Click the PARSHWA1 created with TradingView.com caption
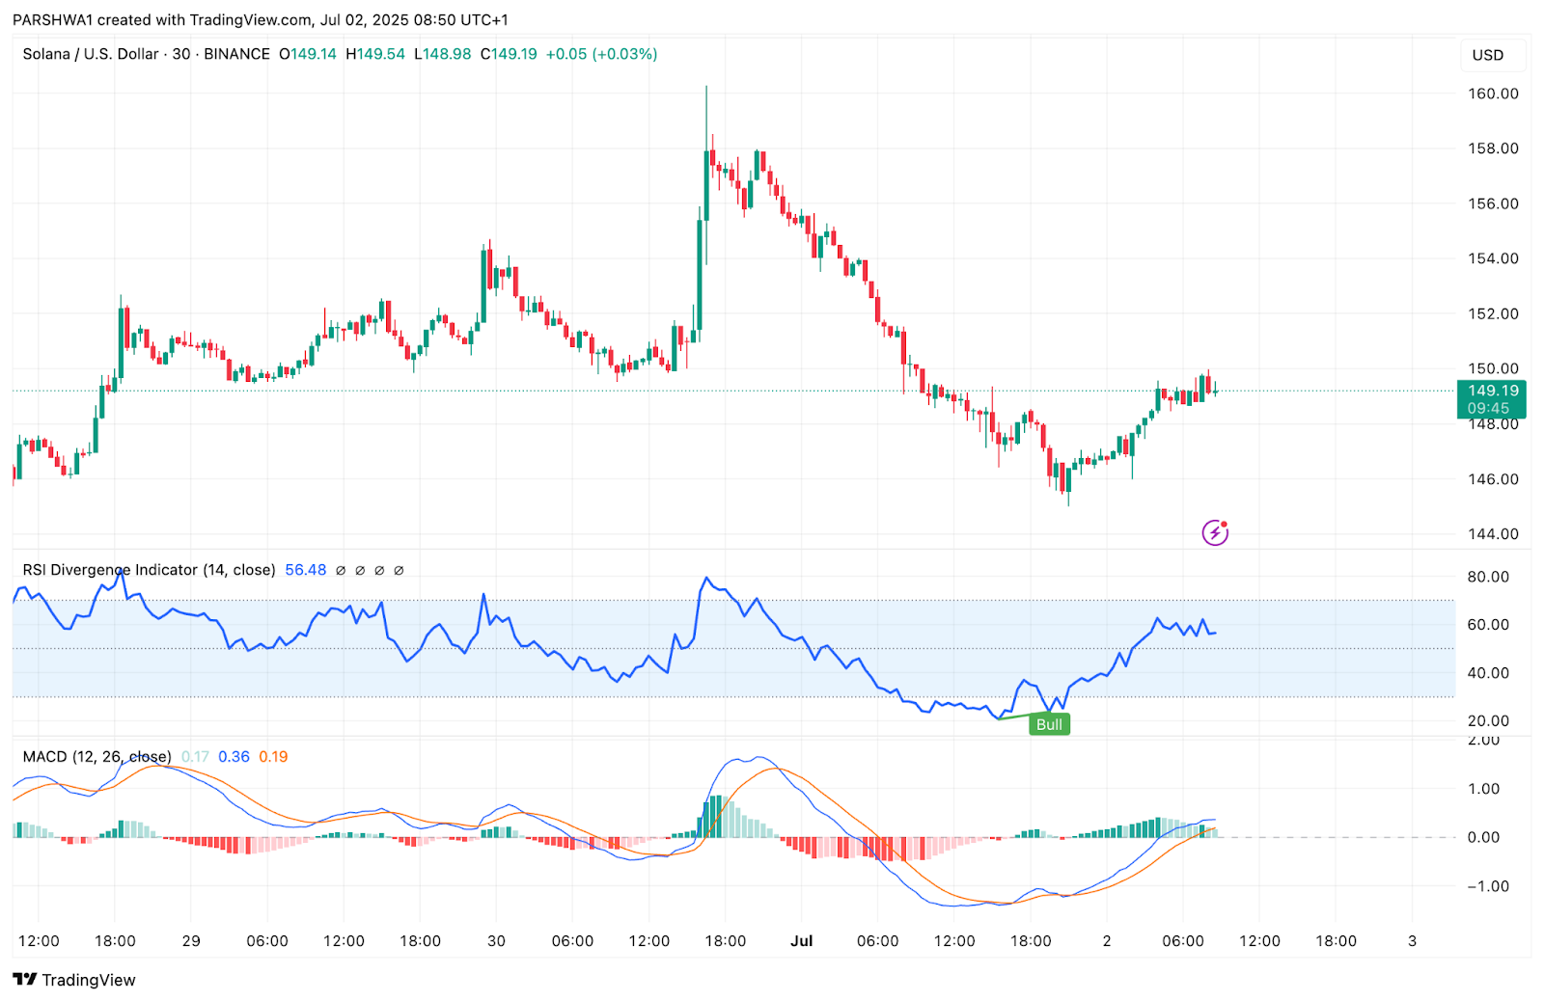Image resolution: width=1544 pixels, height=1001 pixels. (260, 19)
